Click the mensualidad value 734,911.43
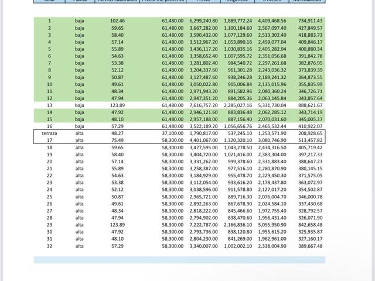Viewport: 375px width, 281px height. point(311,21)
